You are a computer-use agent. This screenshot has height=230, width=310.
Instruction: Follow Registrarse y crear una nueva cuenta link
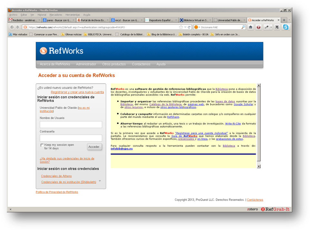click(x=77, y=92)
